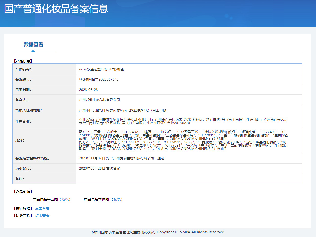The width and height of the screenshot is (316, 237).
Task: Select the 备案人住所地址 address value
Action: click(123, 110)
